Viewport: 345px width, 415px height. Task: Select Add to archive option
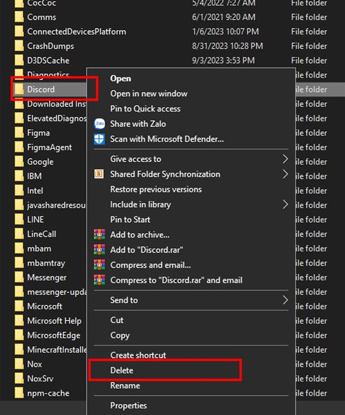pos(140,235)
